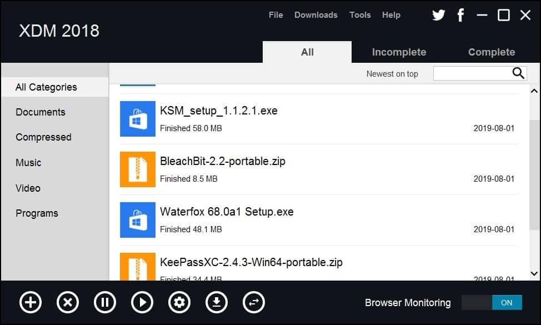The width and height of the screenshot is (541, 325).
Task: Select the Compressed category
Action: click(43, 137)
